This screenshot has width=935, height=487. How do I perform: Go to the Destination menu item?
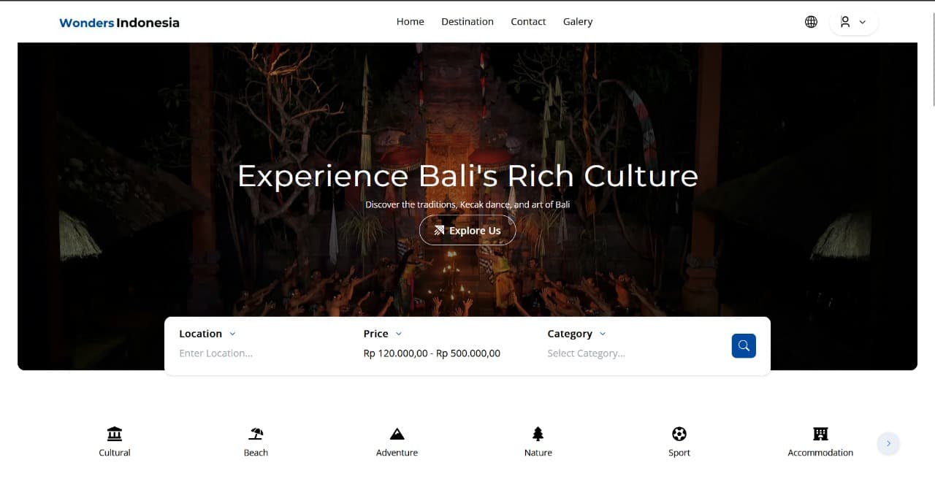(x=467, y=21)
